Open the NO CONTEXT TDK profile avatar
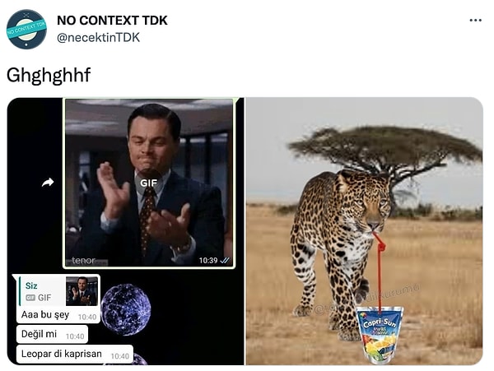494x371 pixels. (x=26, y=30)
